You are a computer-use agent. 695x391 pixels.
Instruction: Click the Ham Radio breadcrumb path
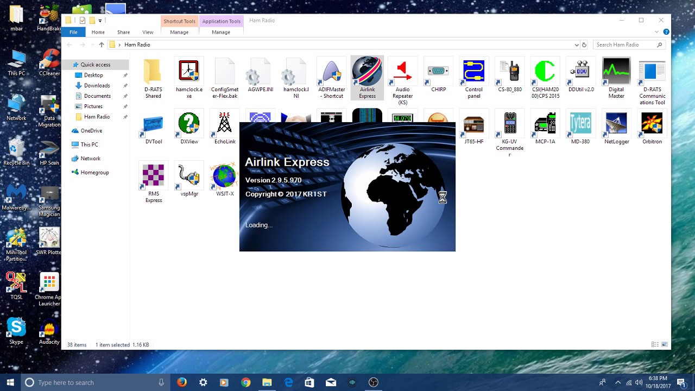[x=137, y=45]
